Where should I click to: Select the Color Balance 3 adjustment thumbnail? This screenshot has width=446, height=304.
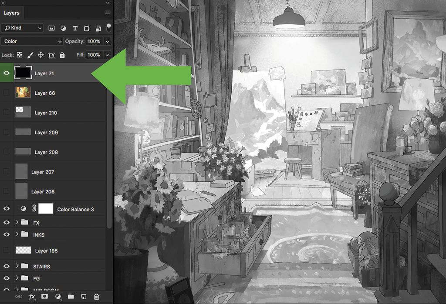(24, 209)
